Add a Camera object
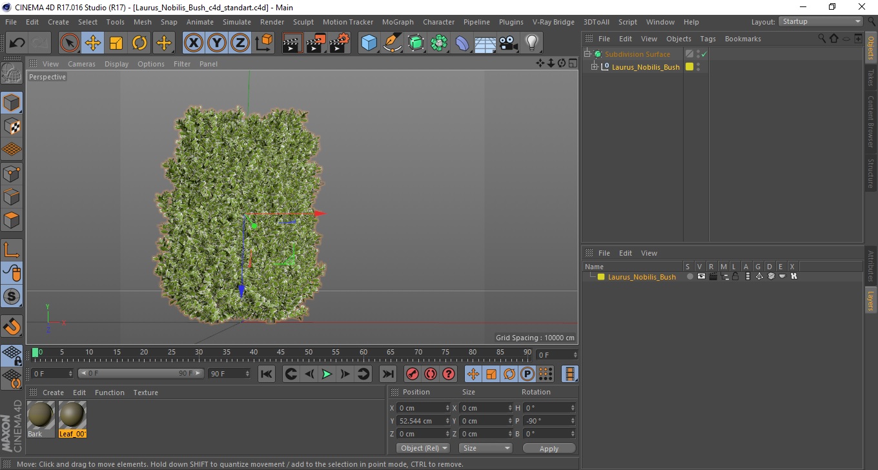 click(508, 43)
